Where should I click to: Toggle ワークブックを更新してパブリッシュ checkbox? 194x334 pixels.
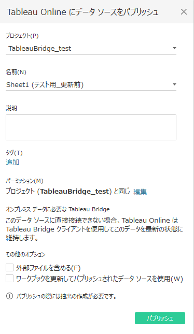click(10, 279)
